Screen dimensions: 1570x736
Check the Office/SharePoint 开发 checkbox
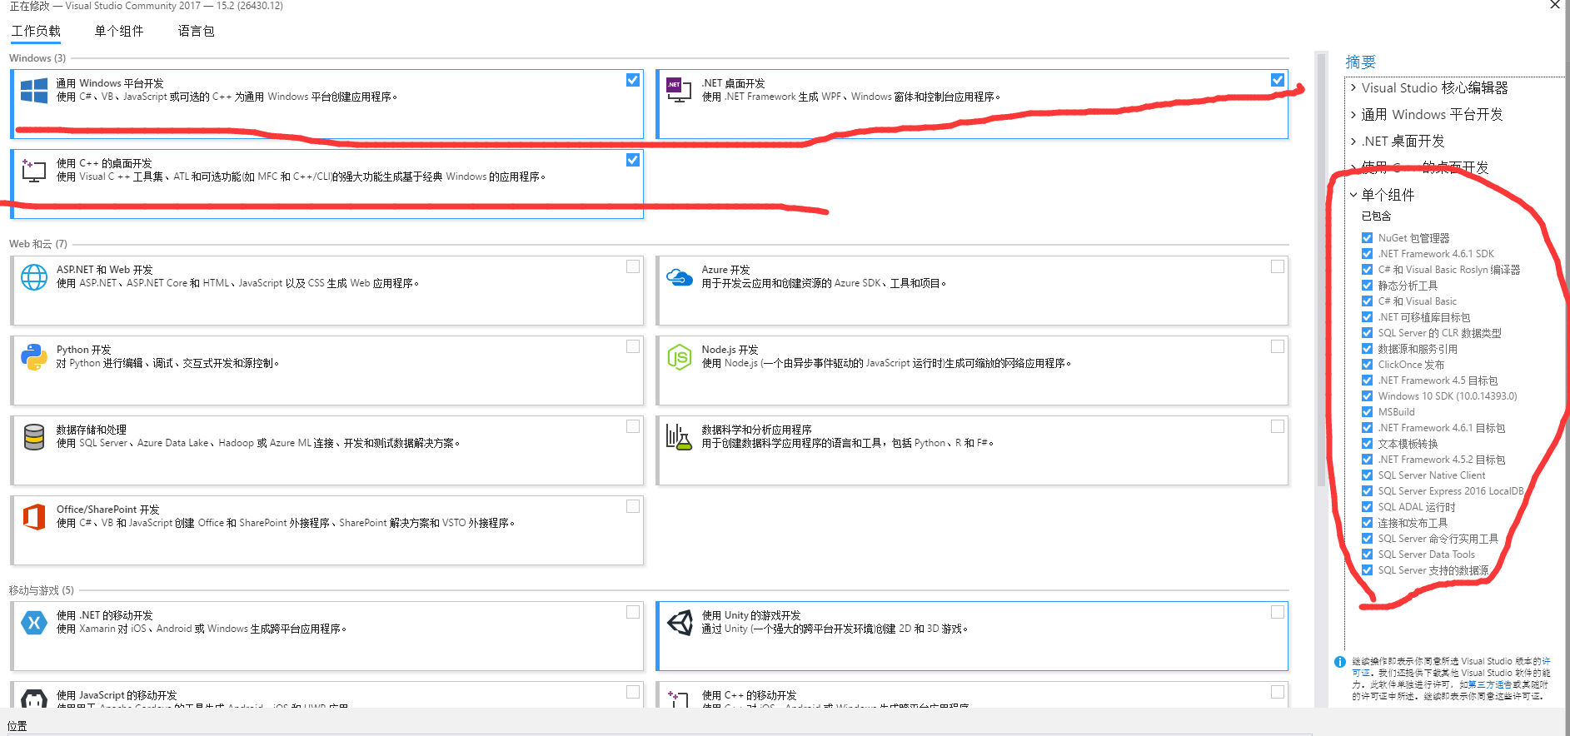click(633, 506)
